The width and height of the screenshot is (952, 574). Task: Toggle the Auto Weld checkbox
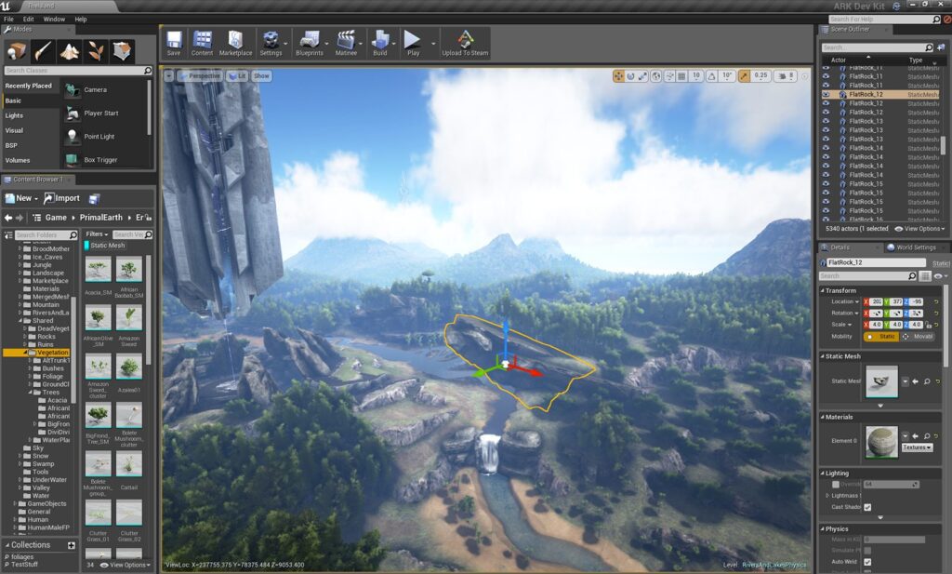867,562
